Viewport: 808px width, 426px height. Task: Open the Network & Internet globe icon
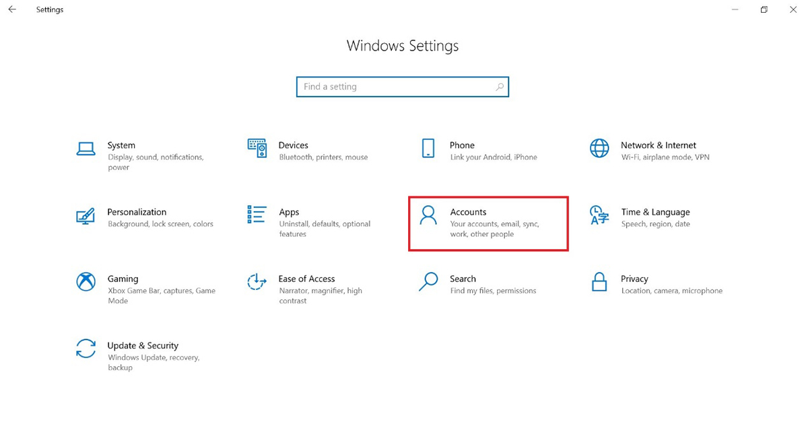599,149
